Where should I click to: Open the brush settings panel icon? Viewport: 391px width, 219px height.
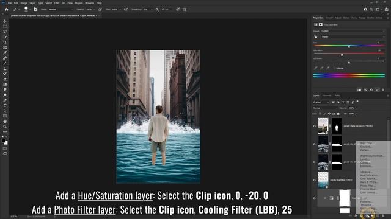[35, 10]
